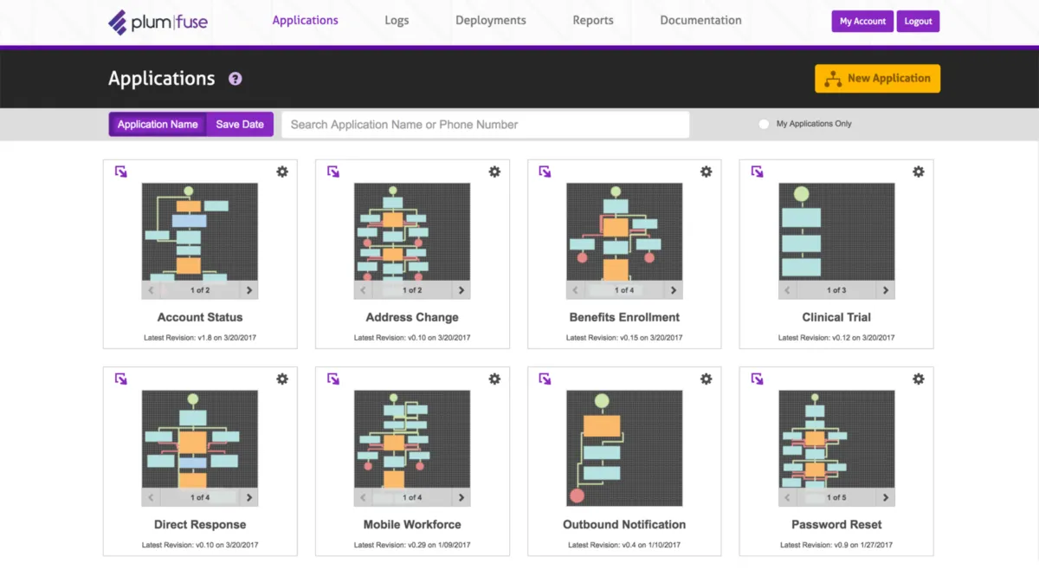This screenshot has width=1039, height=570.
Task: Switch sorting to Save Date
Action: [240, 124]
